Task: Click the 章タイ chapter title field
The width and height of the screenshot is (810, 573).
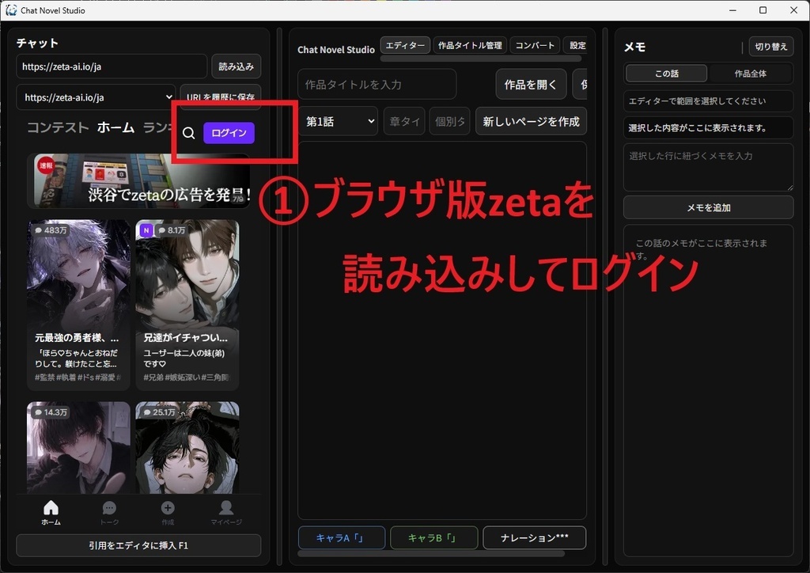Action: 404,121
